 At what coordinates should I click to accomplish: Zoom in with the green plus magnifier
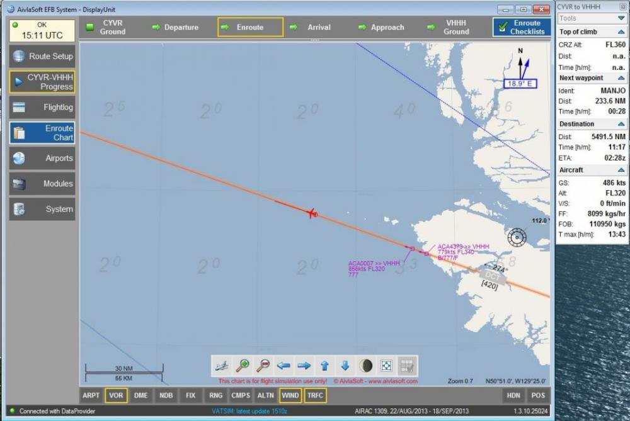(x=243, y=366)
